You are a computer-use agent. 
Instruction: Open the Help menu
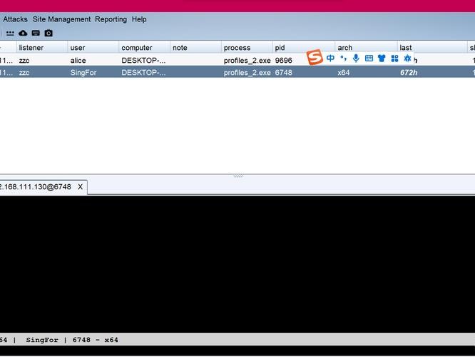coord(139,19)
